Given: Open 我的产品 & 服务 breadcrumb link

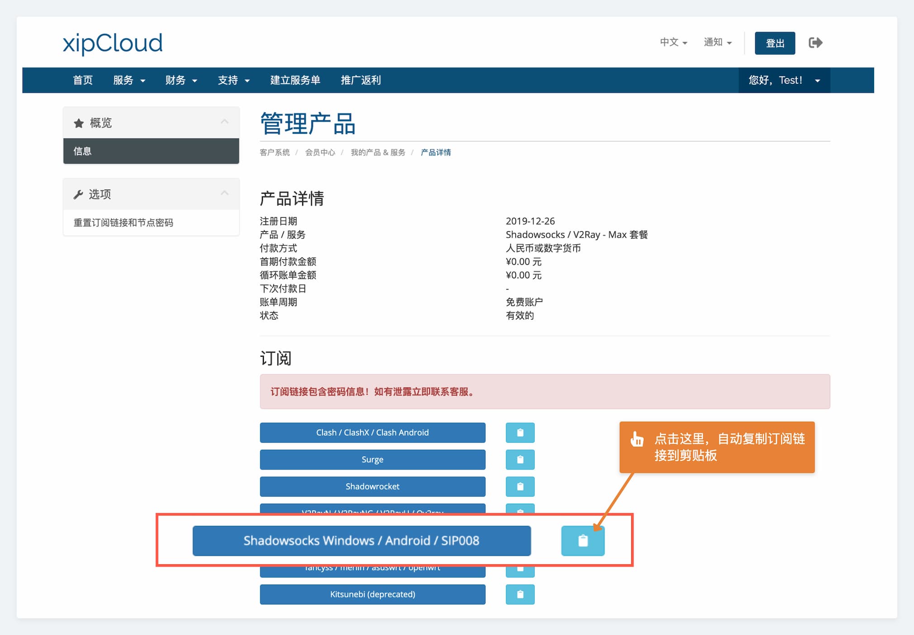Looking at the screenshot, I should coord(378,153).
